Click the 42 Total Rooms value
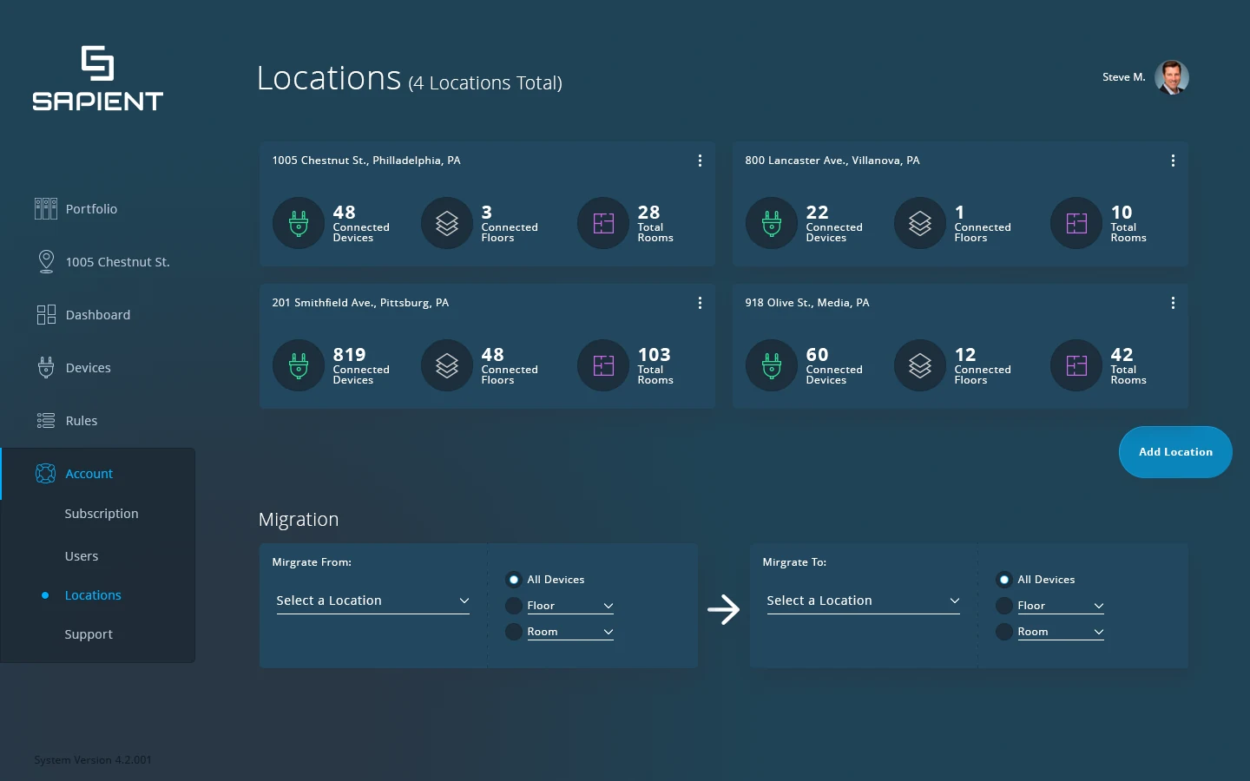This screenshot has height=781, width=1250. [1122, 354]
